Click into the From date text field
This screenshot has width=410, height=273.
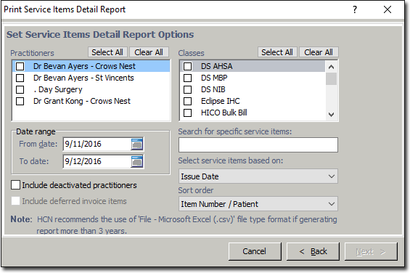coord(97,144)
